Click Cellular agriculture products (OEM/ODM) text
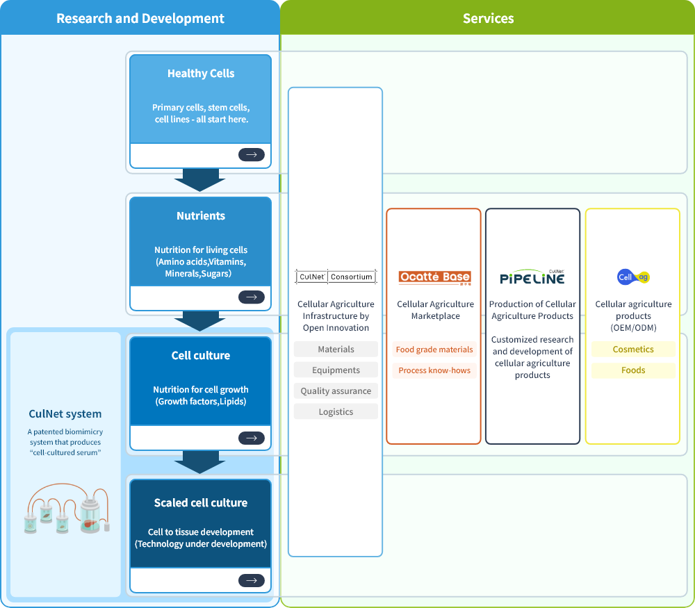 [633, 316]
